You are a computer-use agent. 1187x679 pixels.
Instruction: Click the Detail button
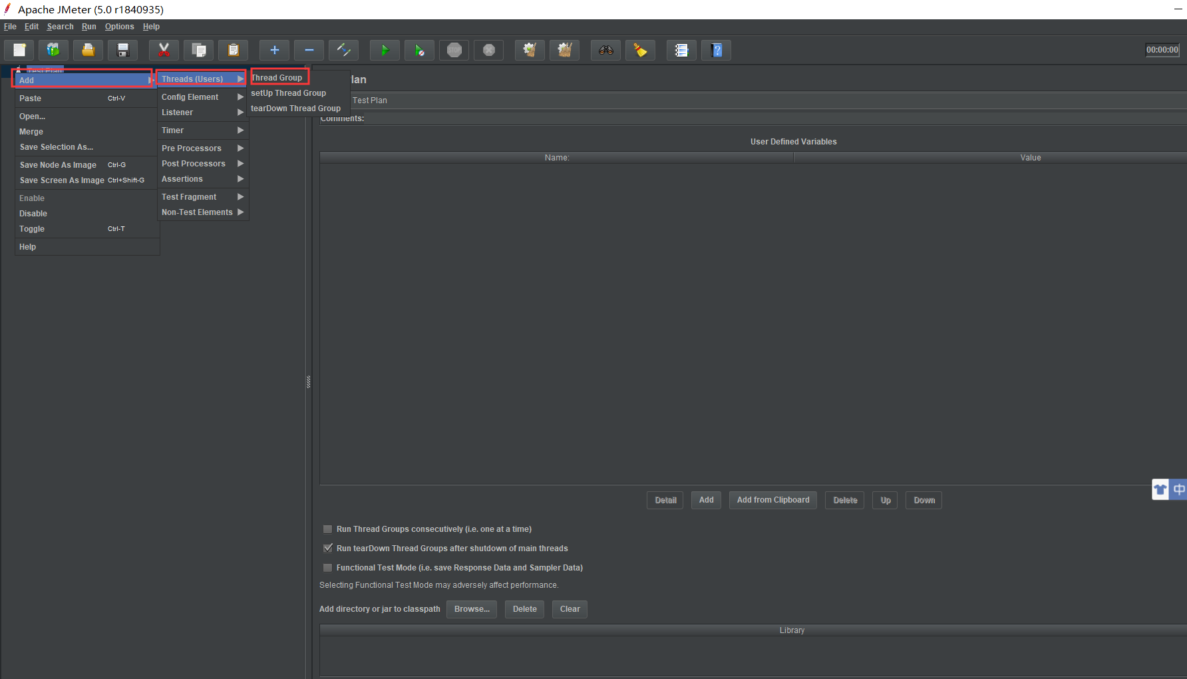(x=665, y=500)
